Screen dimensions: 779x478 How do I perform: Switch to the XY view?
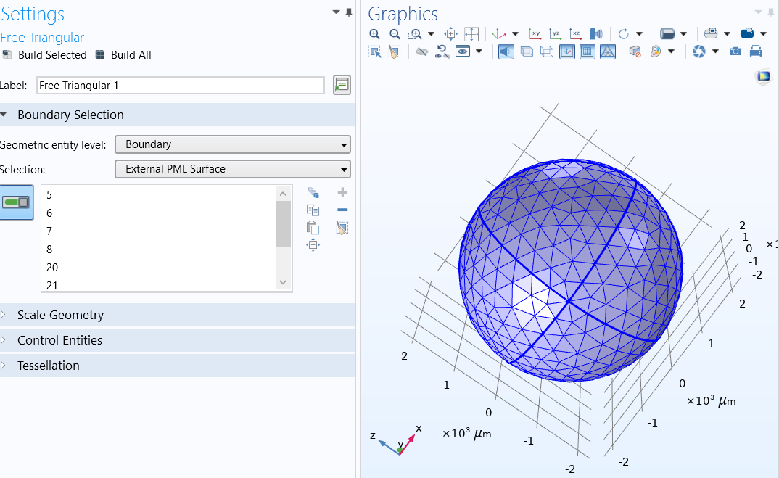point(535,34)
